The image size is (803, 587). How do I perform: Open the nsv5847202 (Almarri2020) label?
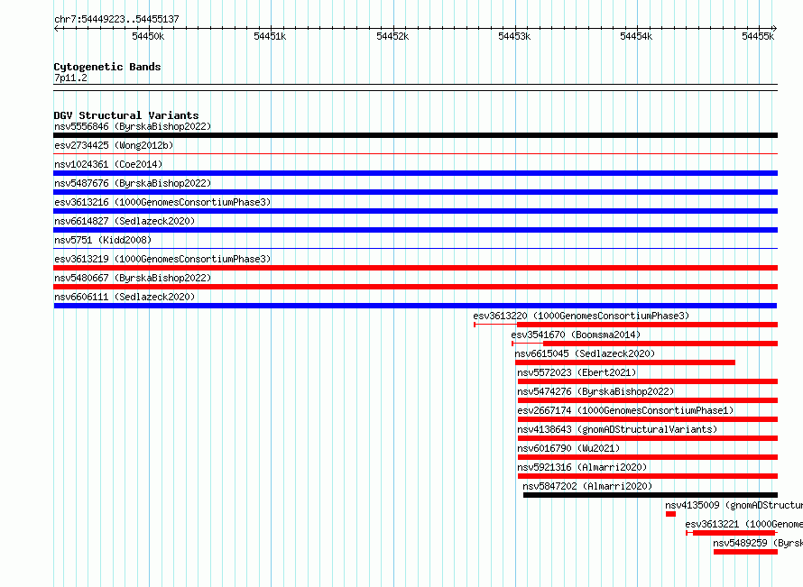587,486
